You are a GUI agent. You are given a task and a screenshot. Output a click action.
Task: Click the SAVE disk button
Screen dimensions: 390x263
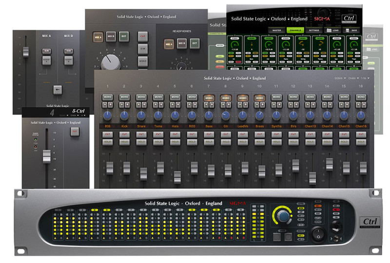tap(351, 30)
